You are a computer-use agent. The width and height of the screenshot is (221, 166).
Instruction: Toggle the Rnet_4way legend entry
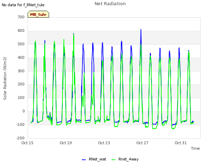125,159
